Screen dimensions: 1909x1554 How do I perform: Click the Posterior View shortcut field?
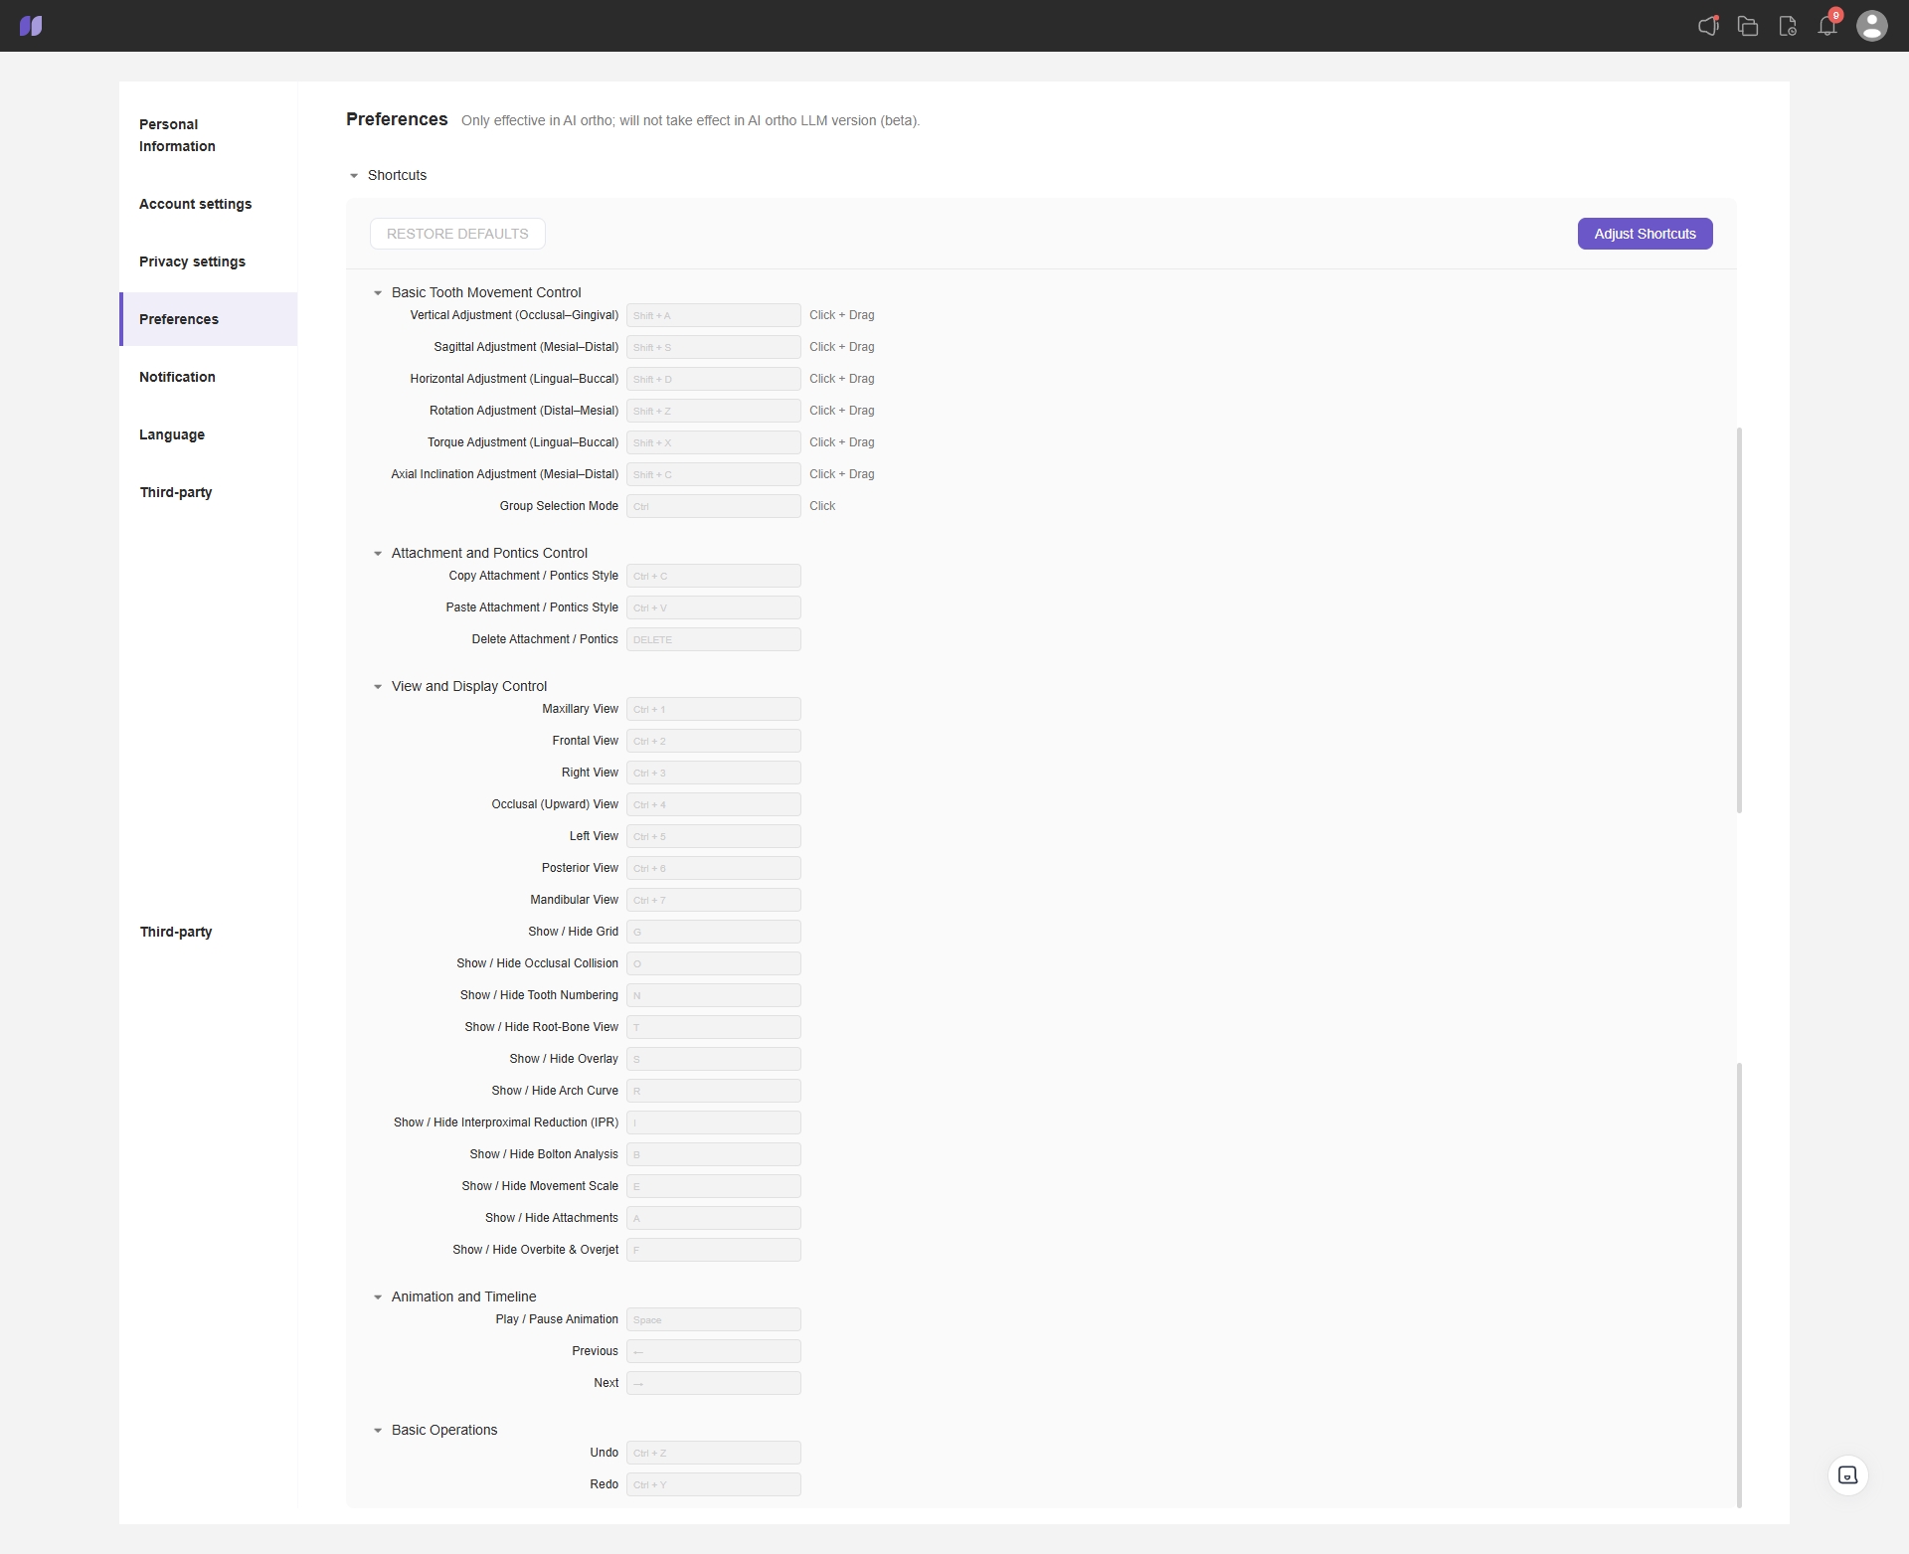coord(714,868)
